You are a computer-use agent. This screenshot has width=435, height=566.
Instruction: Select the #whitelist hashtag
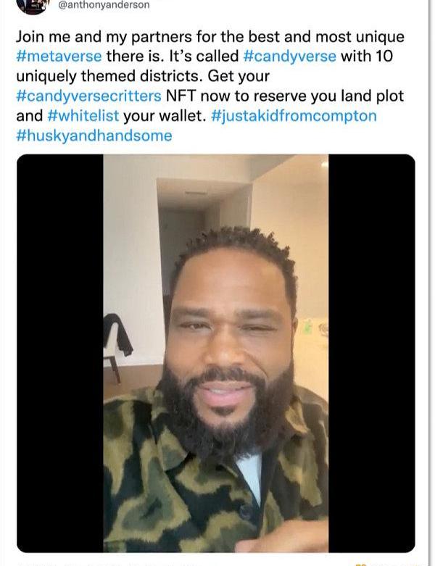coord(83,116)
